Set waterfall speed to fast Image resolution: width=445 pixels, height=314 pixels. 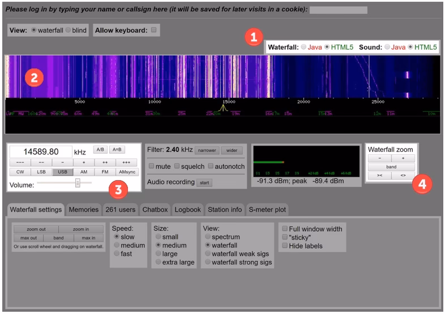click(117, 254)
